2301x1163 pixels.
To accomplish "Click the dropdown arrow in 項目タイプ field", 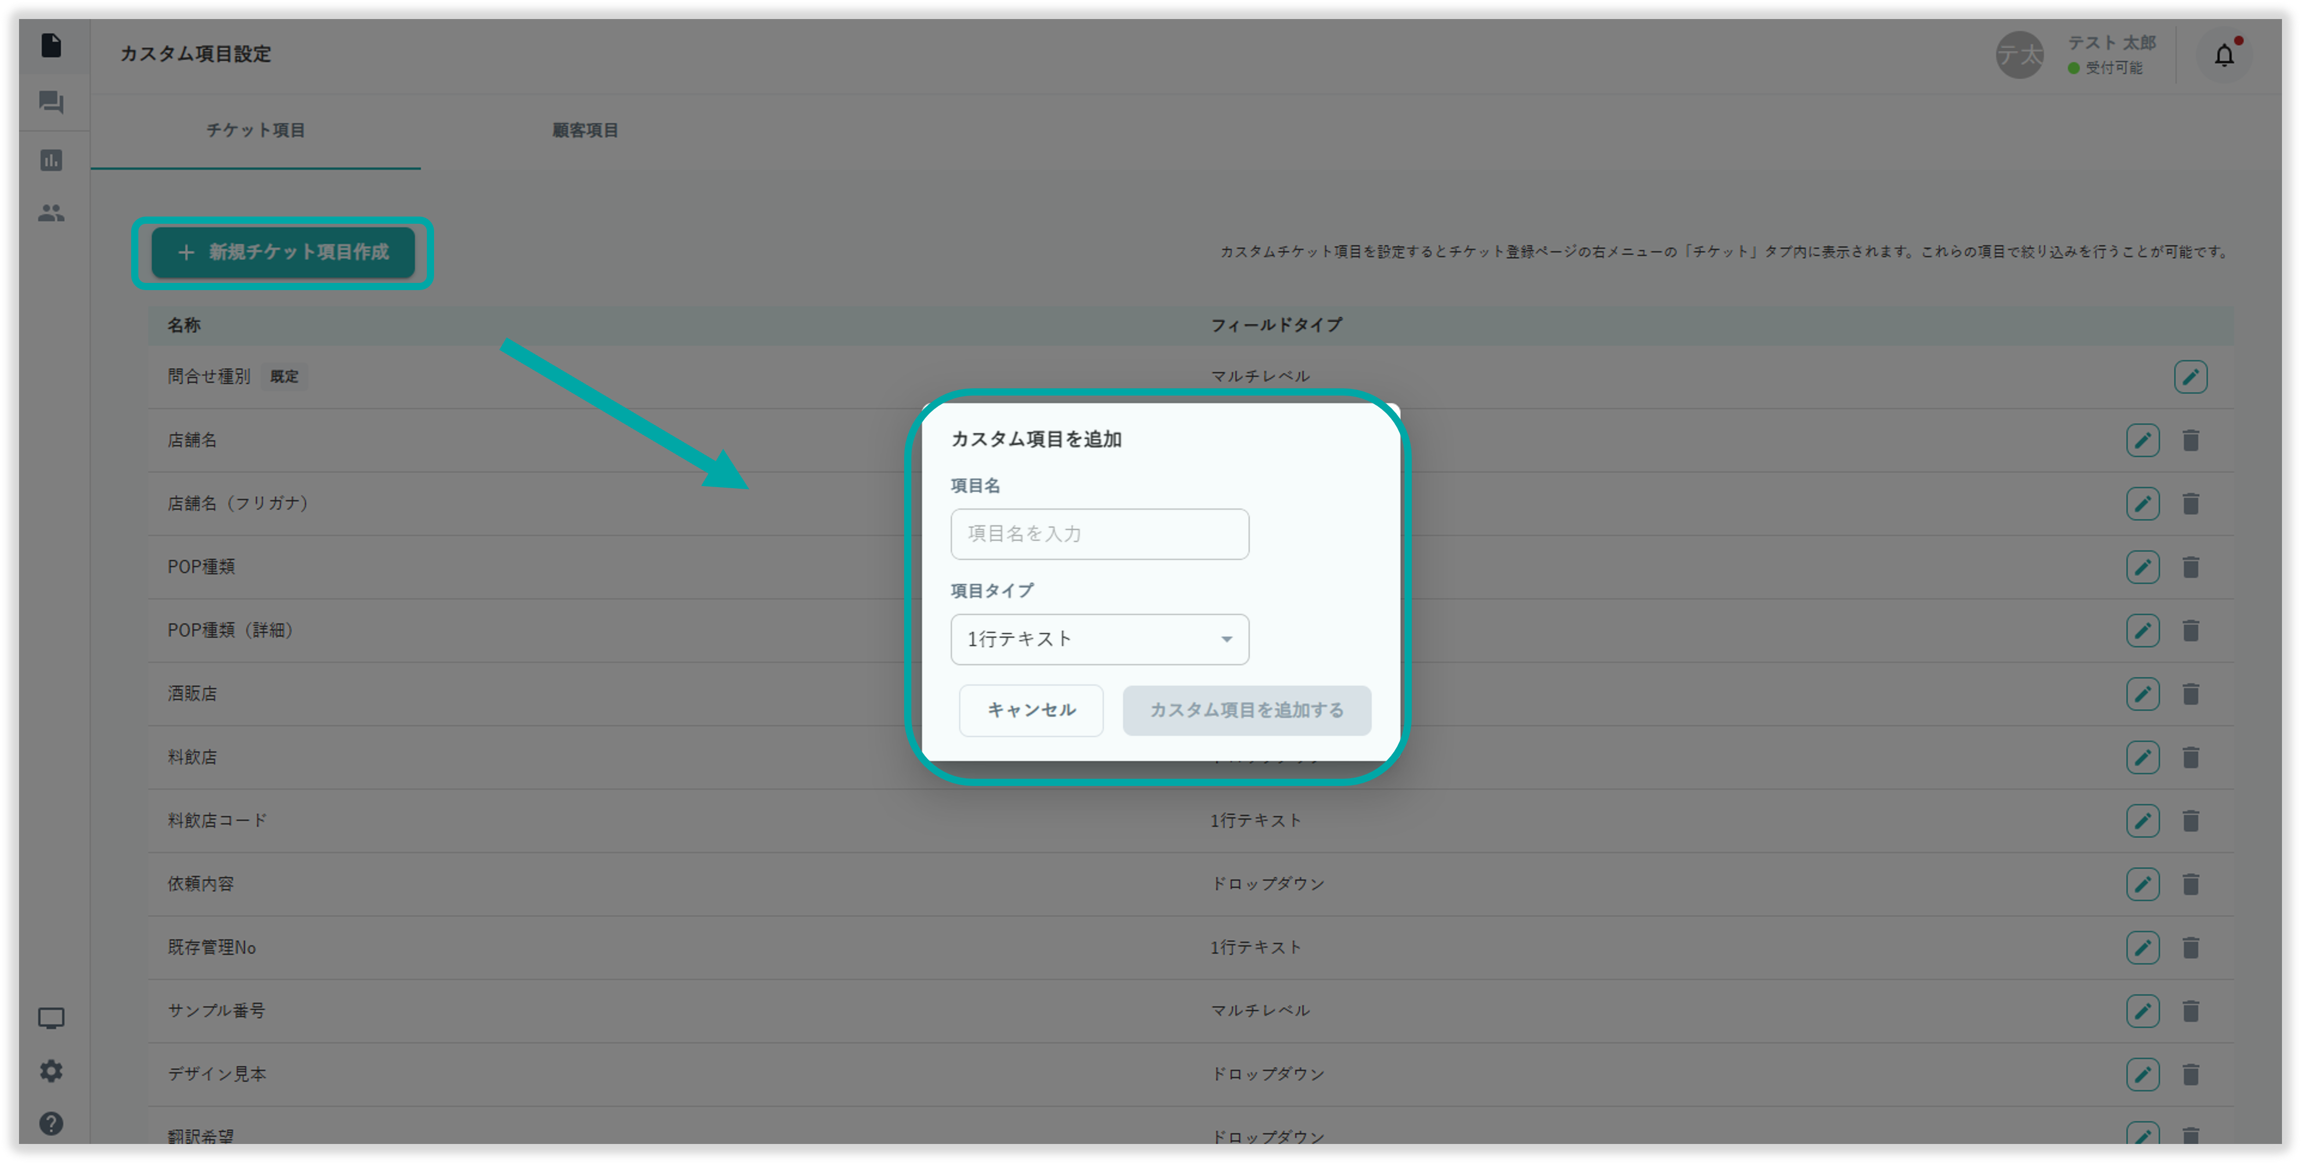I will tap(1227, 639).
